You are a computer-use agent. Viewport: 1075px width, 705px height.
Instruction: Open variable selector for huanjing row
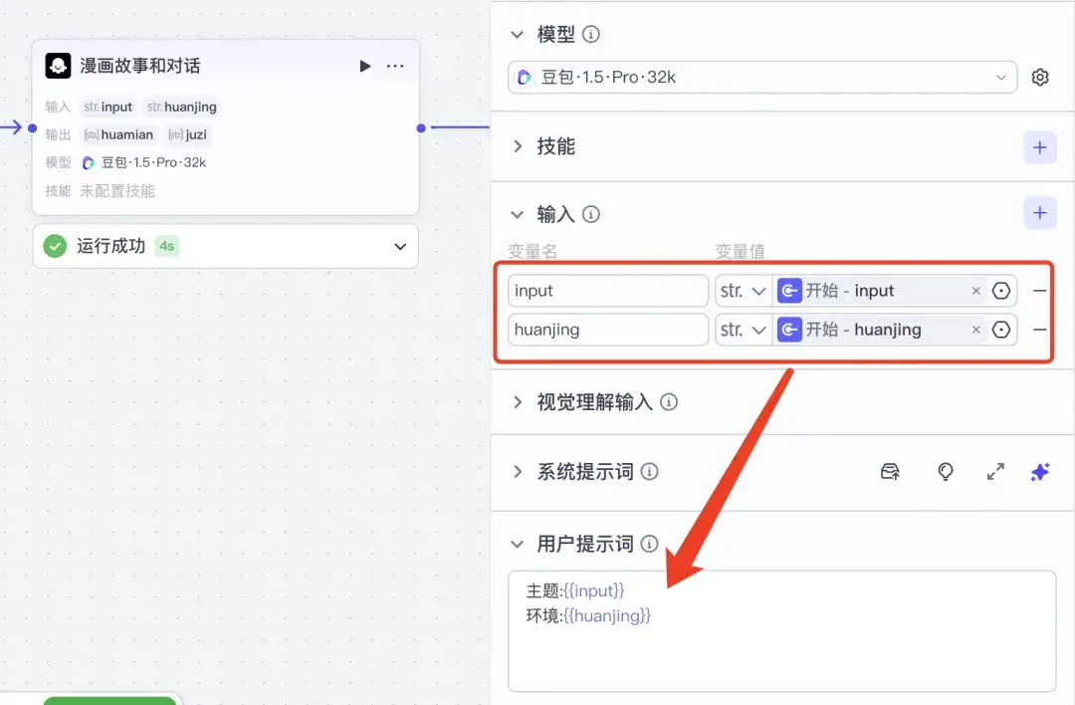[x=1001, y=330]
